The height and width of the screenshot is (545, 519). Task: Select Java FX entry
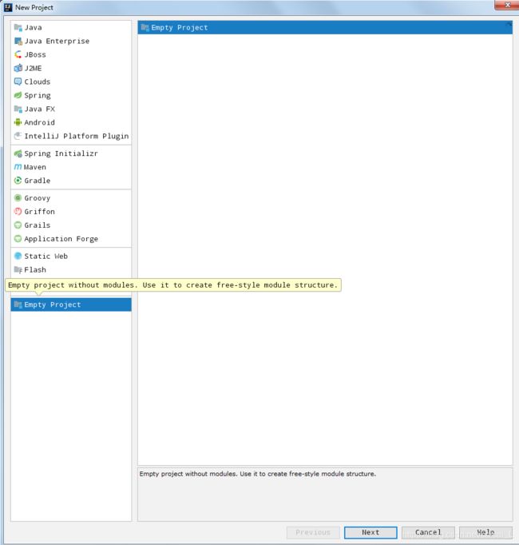[x=71, y=109]
